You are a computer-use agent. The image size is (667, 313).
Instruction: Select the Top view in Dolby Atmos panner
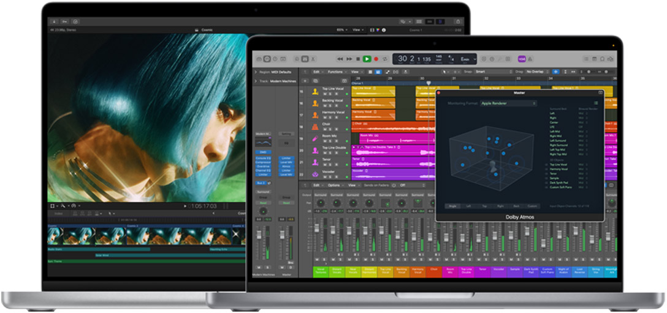click(486, 206)
